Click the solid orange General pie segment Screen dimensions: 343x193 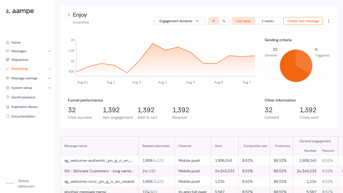[x=290, y=70]
